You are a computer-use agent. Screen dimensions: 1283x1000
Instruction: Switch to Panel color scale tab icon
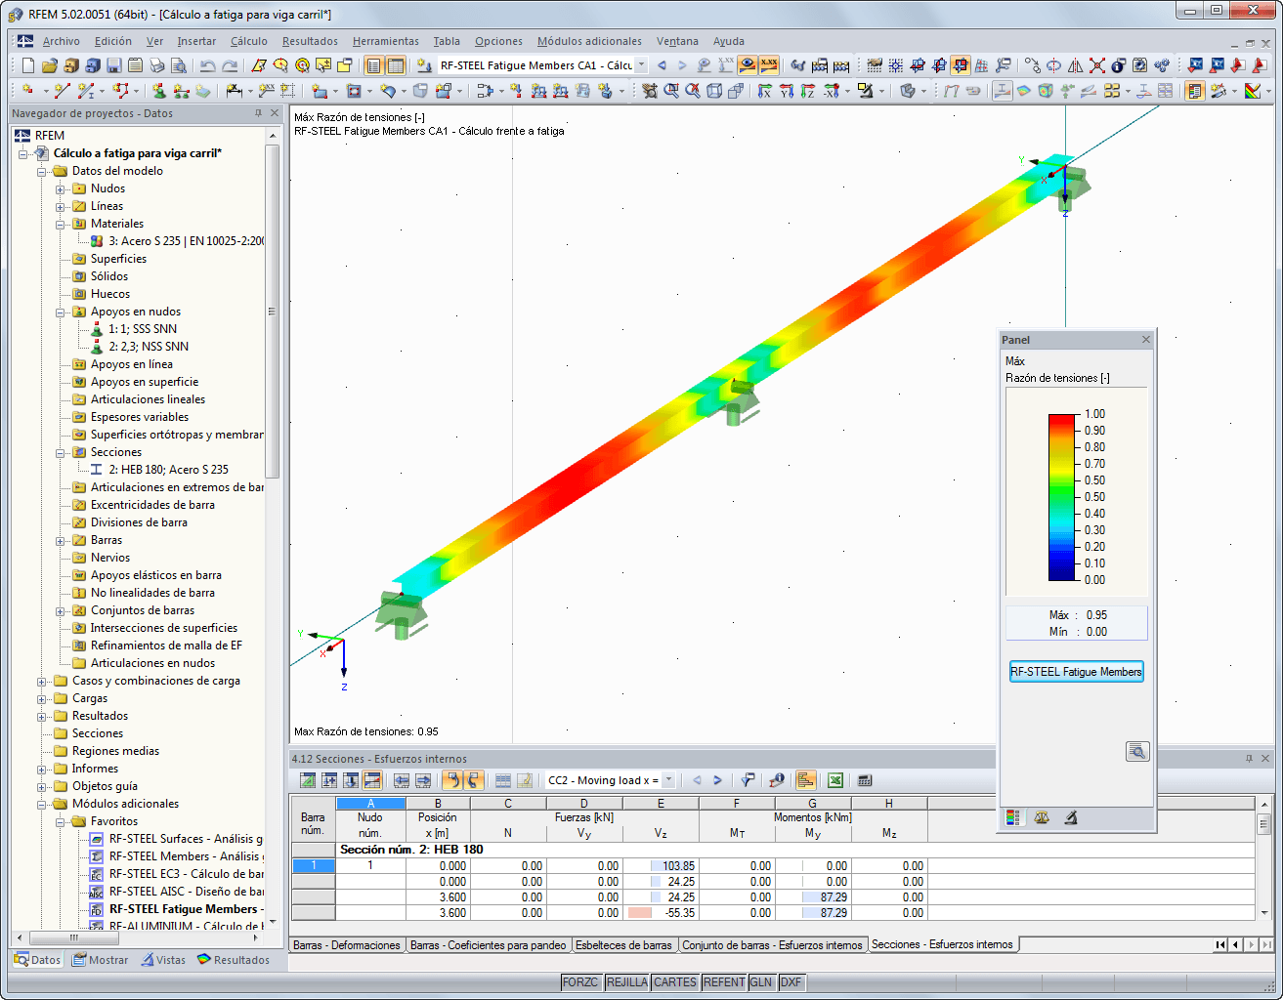pos(1013,818)
